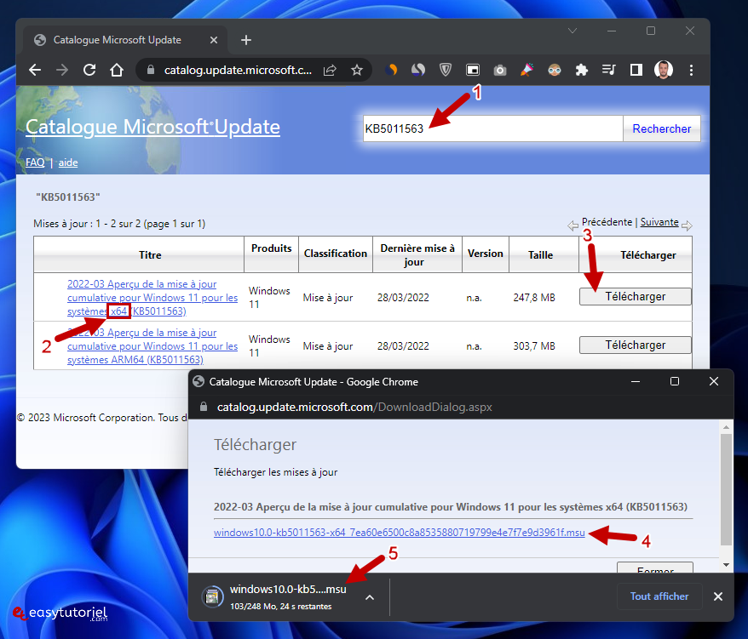Sort results by Classification column
This screenshot has height=639, width=748.
pos(336,254)
